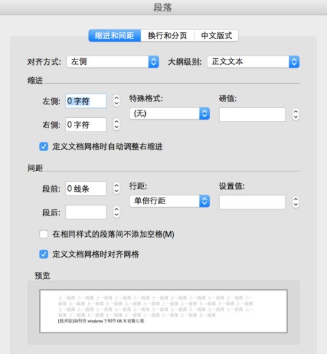Click the paragraph preview box

[x=163, y=311]
